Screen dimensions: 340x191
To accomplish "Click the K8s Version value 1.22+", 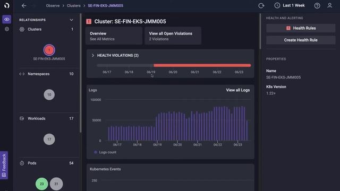I will 271,93.
